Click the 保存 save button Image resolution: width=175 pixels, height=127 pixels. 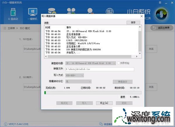point(133,22)
